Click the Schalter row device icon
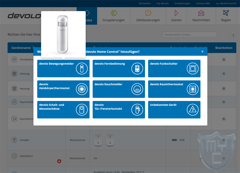Screen dimensions: 240x173 (x=14, y=140)
